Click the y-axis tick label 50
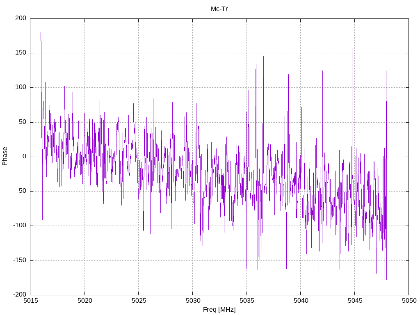420x315 pixels. point(23,122)
